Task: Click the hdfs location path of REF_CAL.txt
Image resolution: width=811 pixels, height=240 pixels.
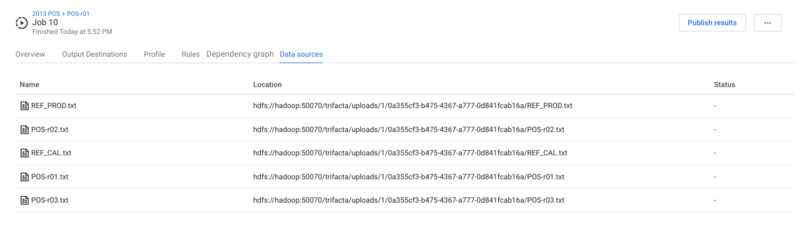Action: [410, 153]
